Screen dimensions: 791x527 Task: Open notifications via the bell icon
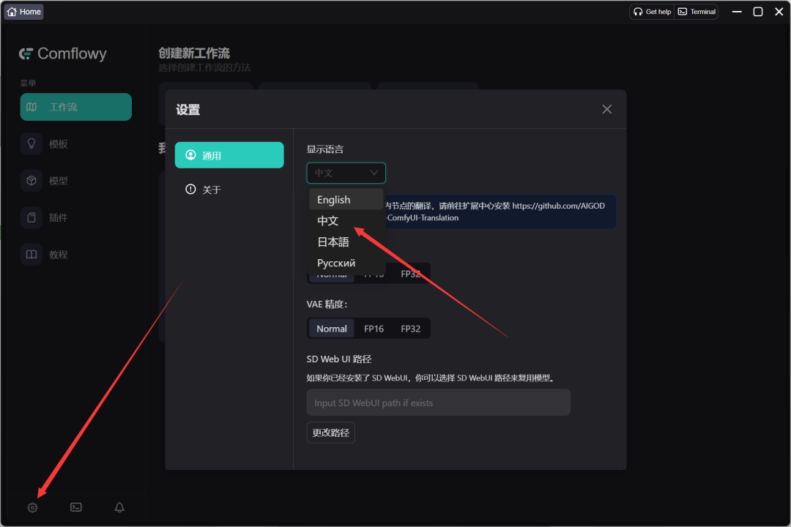click(119, 507)
